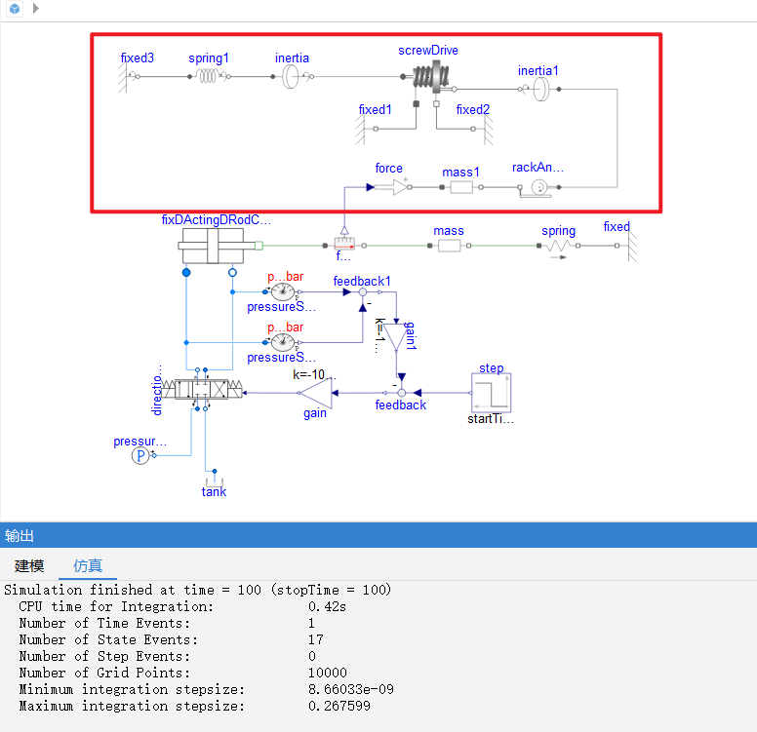This screenshot has width=757, height=732.
Task: Select the fixed3 ground component
Action: pyautogui.click(x=129, y=77)
